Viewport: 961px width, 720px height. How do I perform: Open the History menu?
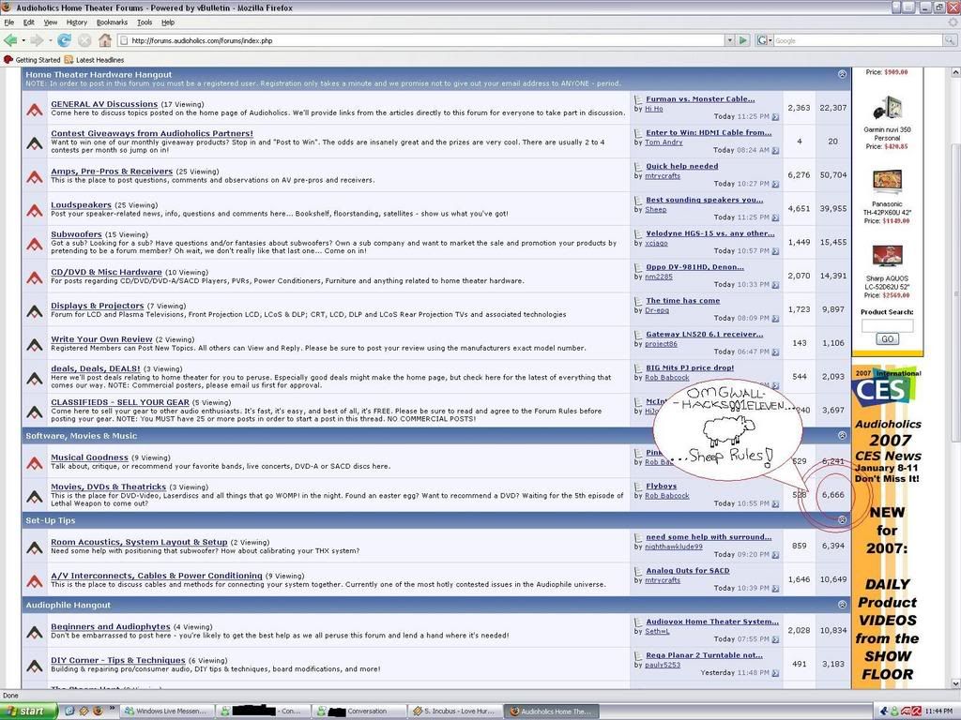pos(77,22)
